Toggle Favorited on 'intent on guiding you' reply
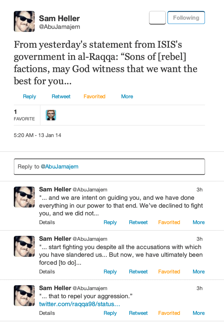The height and width of the screenshot is (326, 224). (x=169, y=222)
